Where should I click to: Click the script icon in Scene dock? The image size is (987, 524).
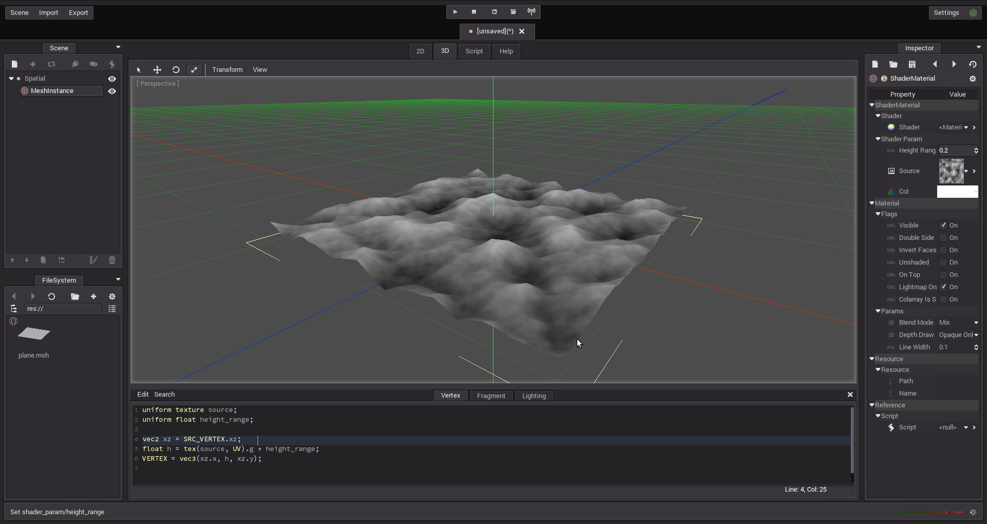coord(112,64)
